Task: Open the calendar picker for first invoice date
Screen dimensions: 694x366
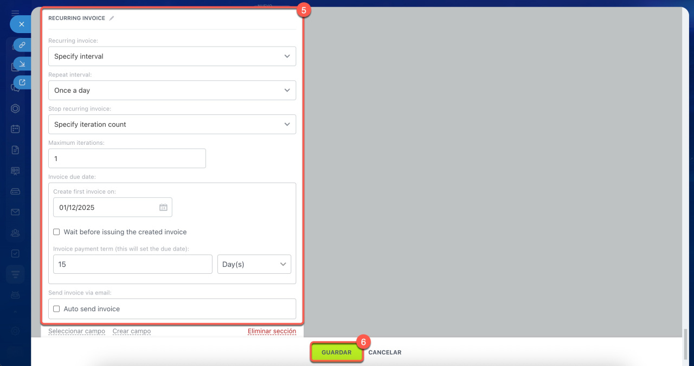Action: [x=163, y=207]
